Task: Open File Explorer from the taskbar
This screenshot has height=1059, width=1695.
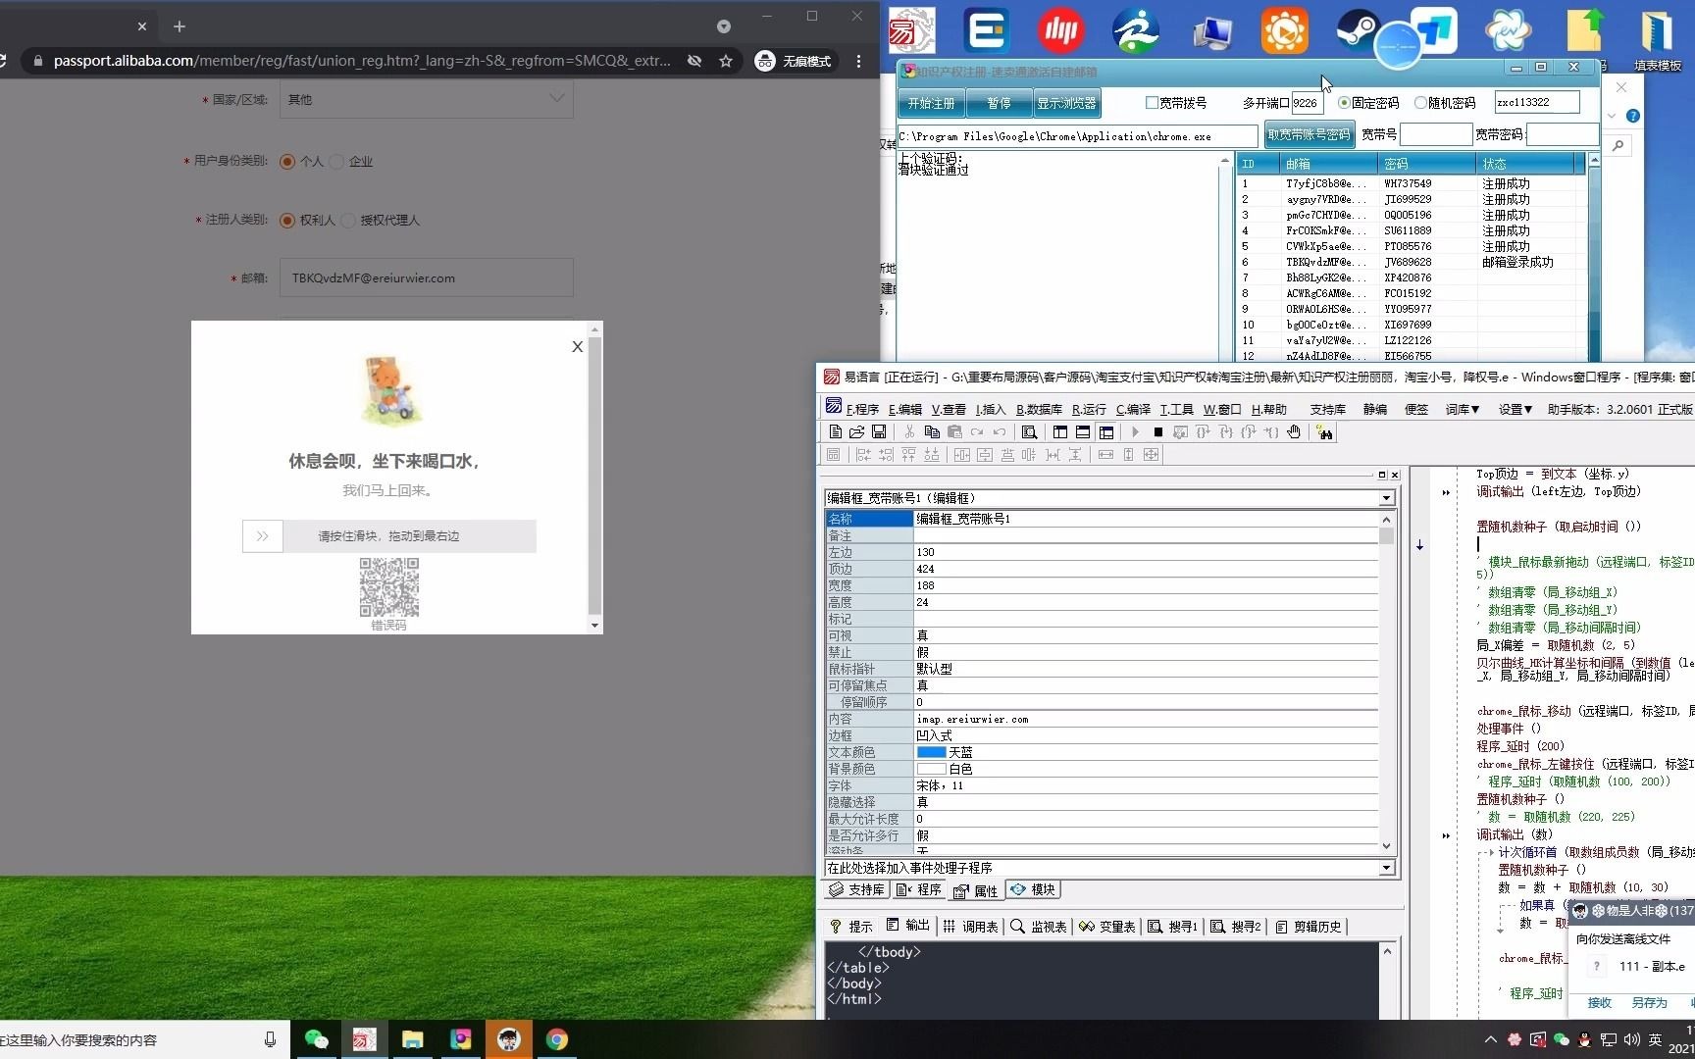Action: pyautogui.click(x=412, y=1039)
